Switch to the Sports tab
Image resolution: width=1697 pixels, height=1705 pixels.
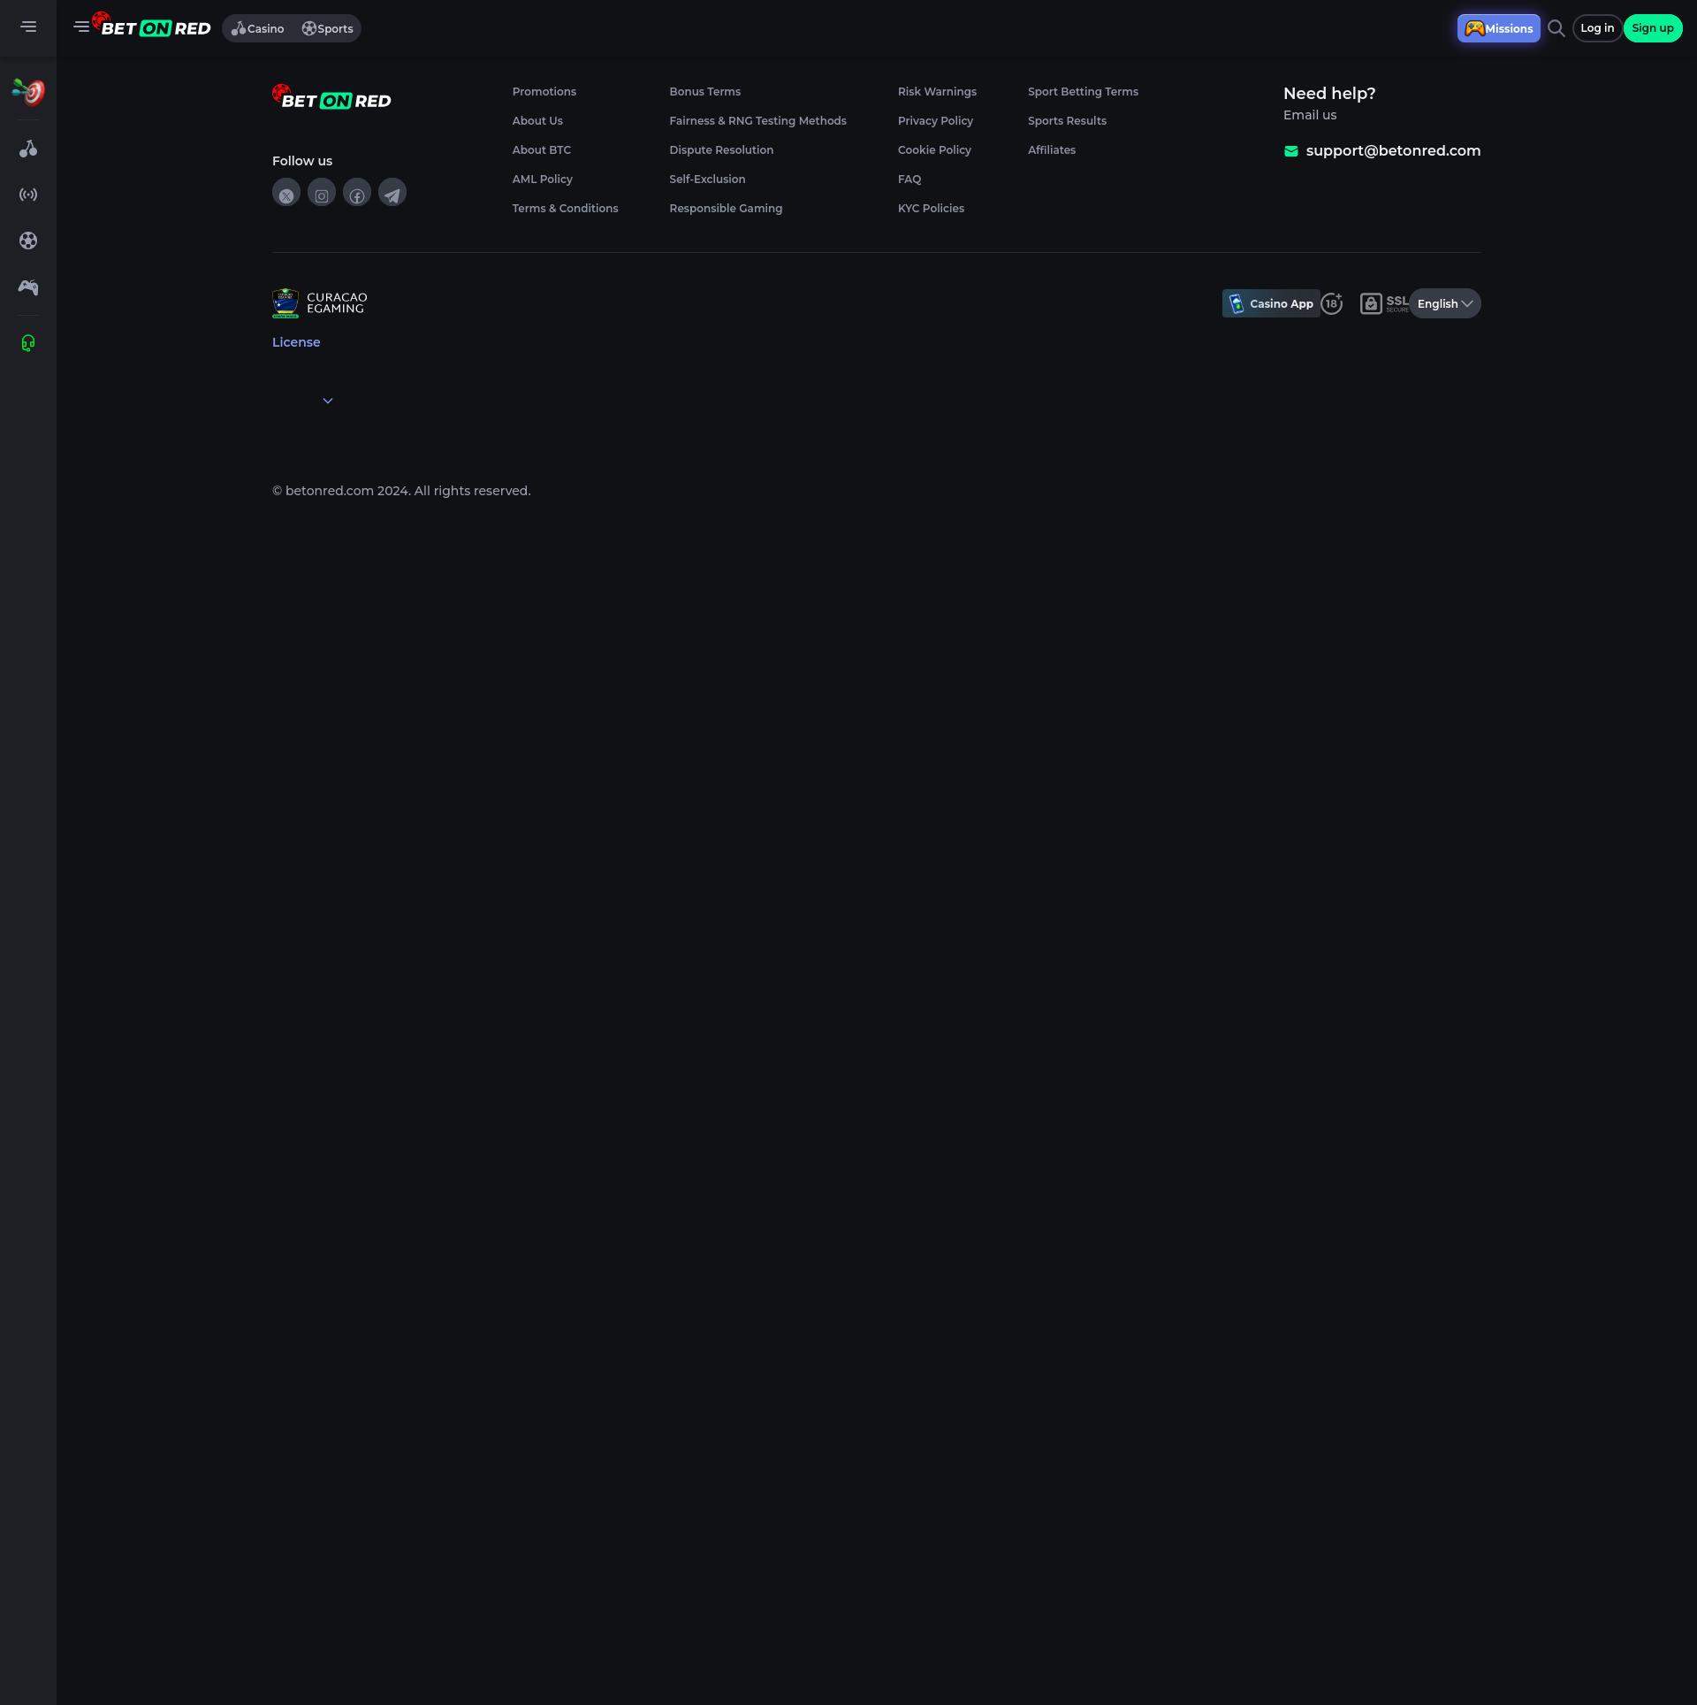328,28
